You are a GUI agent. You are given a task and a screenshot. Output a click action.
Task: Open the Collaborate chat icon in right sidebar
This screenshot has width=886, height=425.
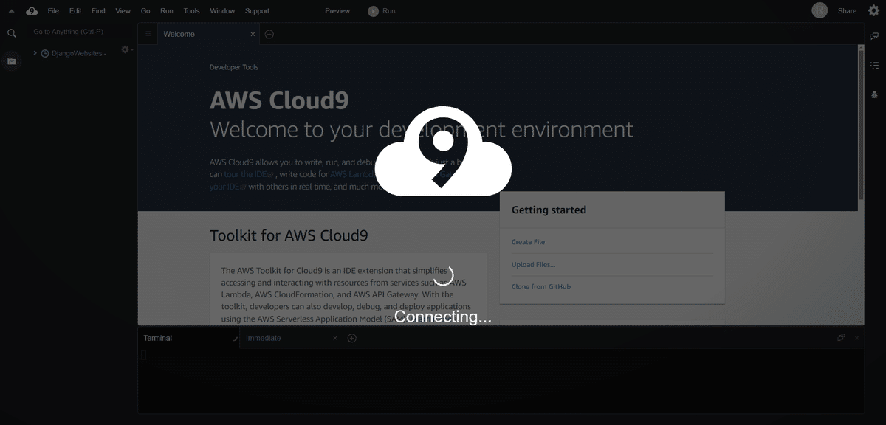click(x=874, y=36)
